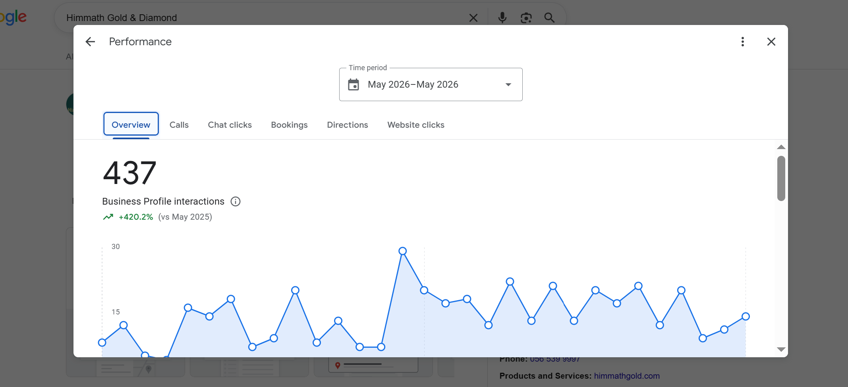This screenshot has width=848, height=387.
Task: Click the scrollbar down arrow
Action: coord(781,349)
